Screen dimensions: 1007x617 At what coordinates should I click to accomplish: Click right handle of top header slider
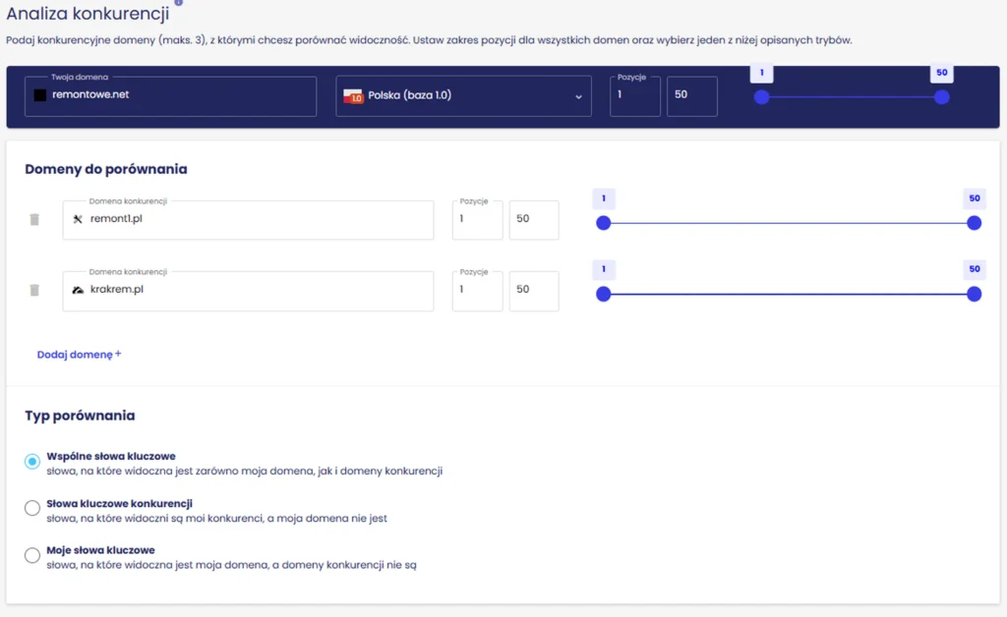(x=941, y=97)
